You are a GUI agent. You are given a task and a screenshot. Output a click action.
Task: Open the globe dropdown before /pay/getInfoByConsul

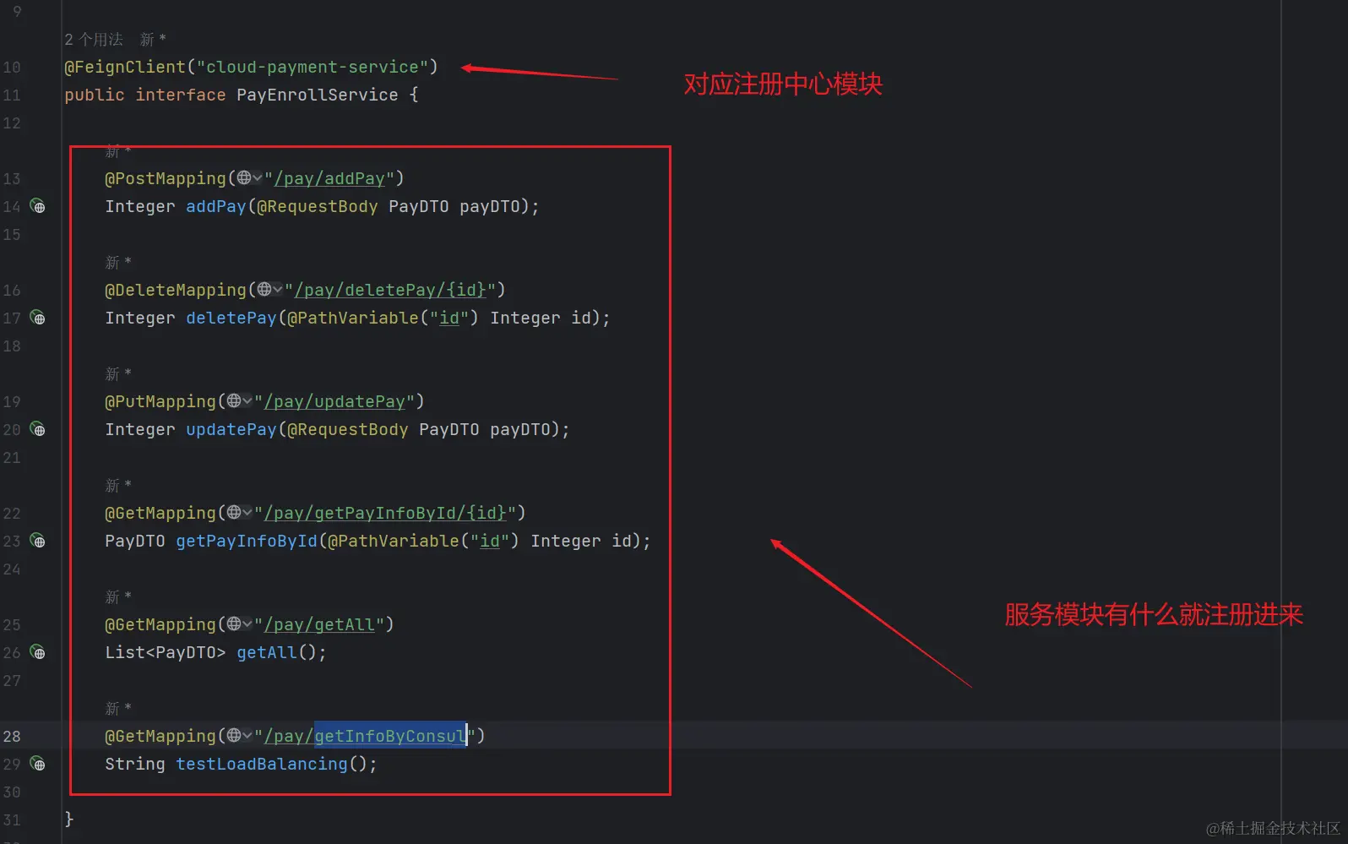coord(239,736)
